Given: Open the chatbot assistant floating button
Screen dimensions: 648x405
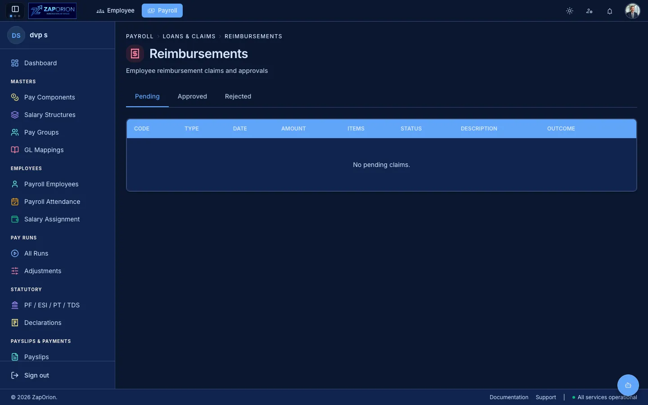Looking at the screenshot, I should (628, 385).
